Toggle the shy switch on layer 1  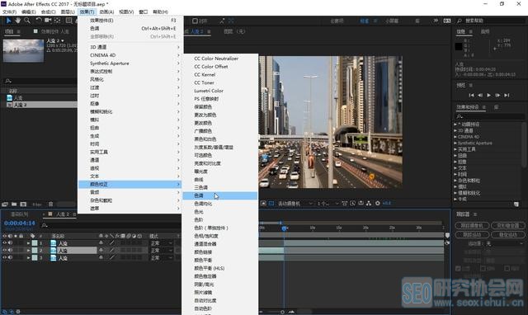pyautogui.click(x=101, y=243)
